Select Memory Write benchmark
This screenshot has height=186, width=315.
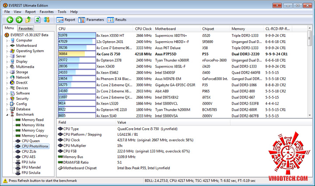(33, 125)
